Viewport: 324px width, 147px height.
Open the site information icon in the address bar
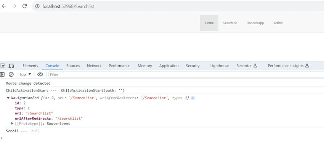(x=37, y=6)
